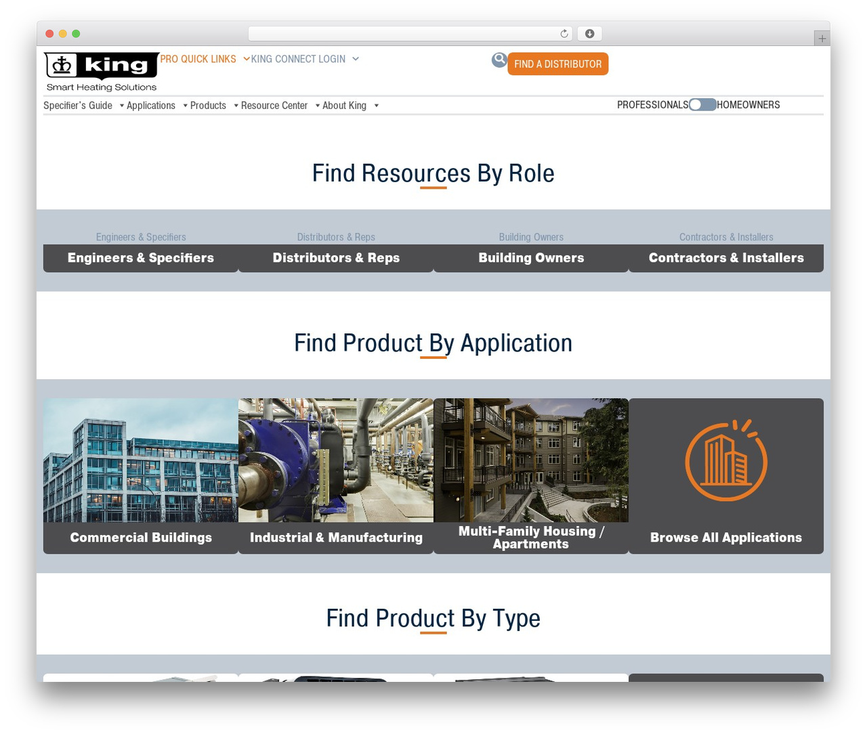867x734 pixels.
Task: Click the Find Product By Application heading
Action: coord(433,343)
